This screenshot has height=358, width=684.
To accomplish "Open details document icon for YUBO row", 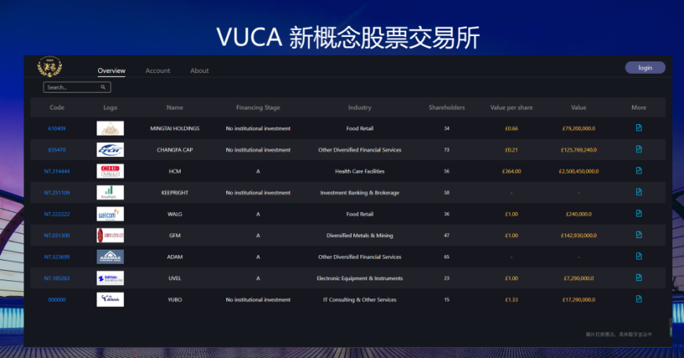I will click(638, 299).
